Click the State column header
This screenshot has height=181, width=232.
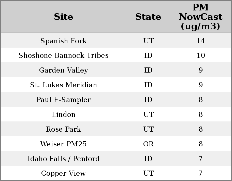point(148,17)
